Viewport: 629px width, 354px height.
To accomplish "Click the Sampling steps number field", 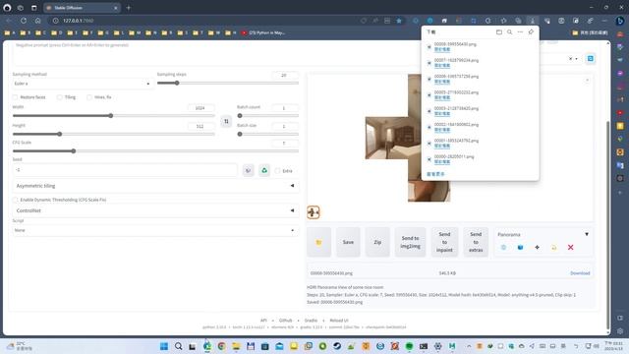I will tap(284, 75).
